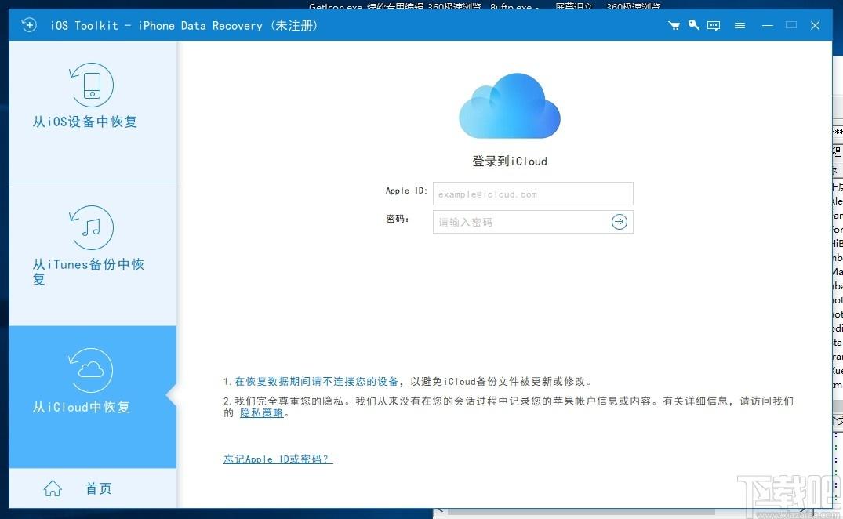Open the shopping cart purchase icon
The image size is (843, 519).
coord(674,25)
